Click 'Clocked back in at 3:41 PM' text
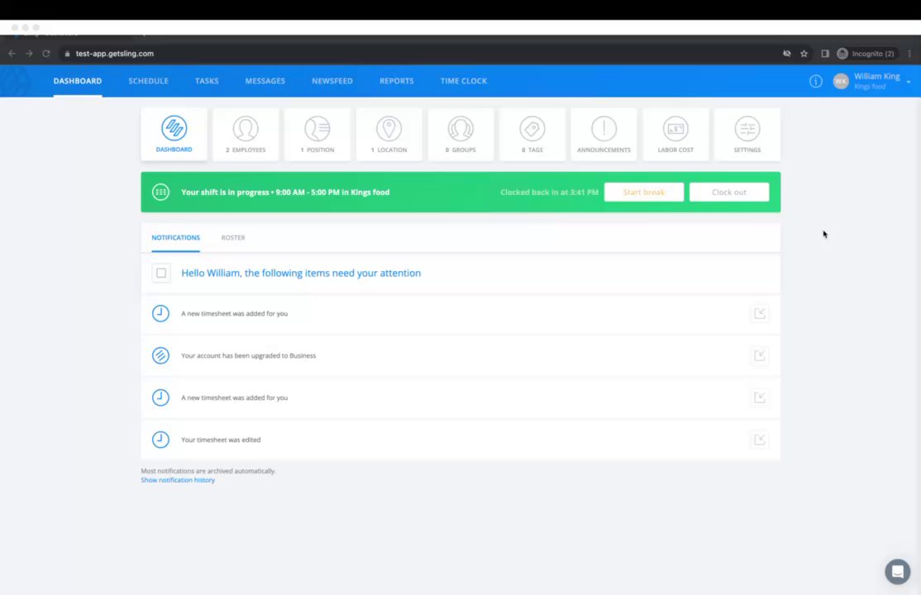 click(549, 192)
